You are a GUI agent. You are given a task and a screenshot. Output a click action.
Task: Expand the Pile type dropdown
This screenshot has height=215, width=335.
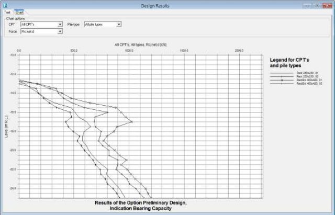[119, 24]
